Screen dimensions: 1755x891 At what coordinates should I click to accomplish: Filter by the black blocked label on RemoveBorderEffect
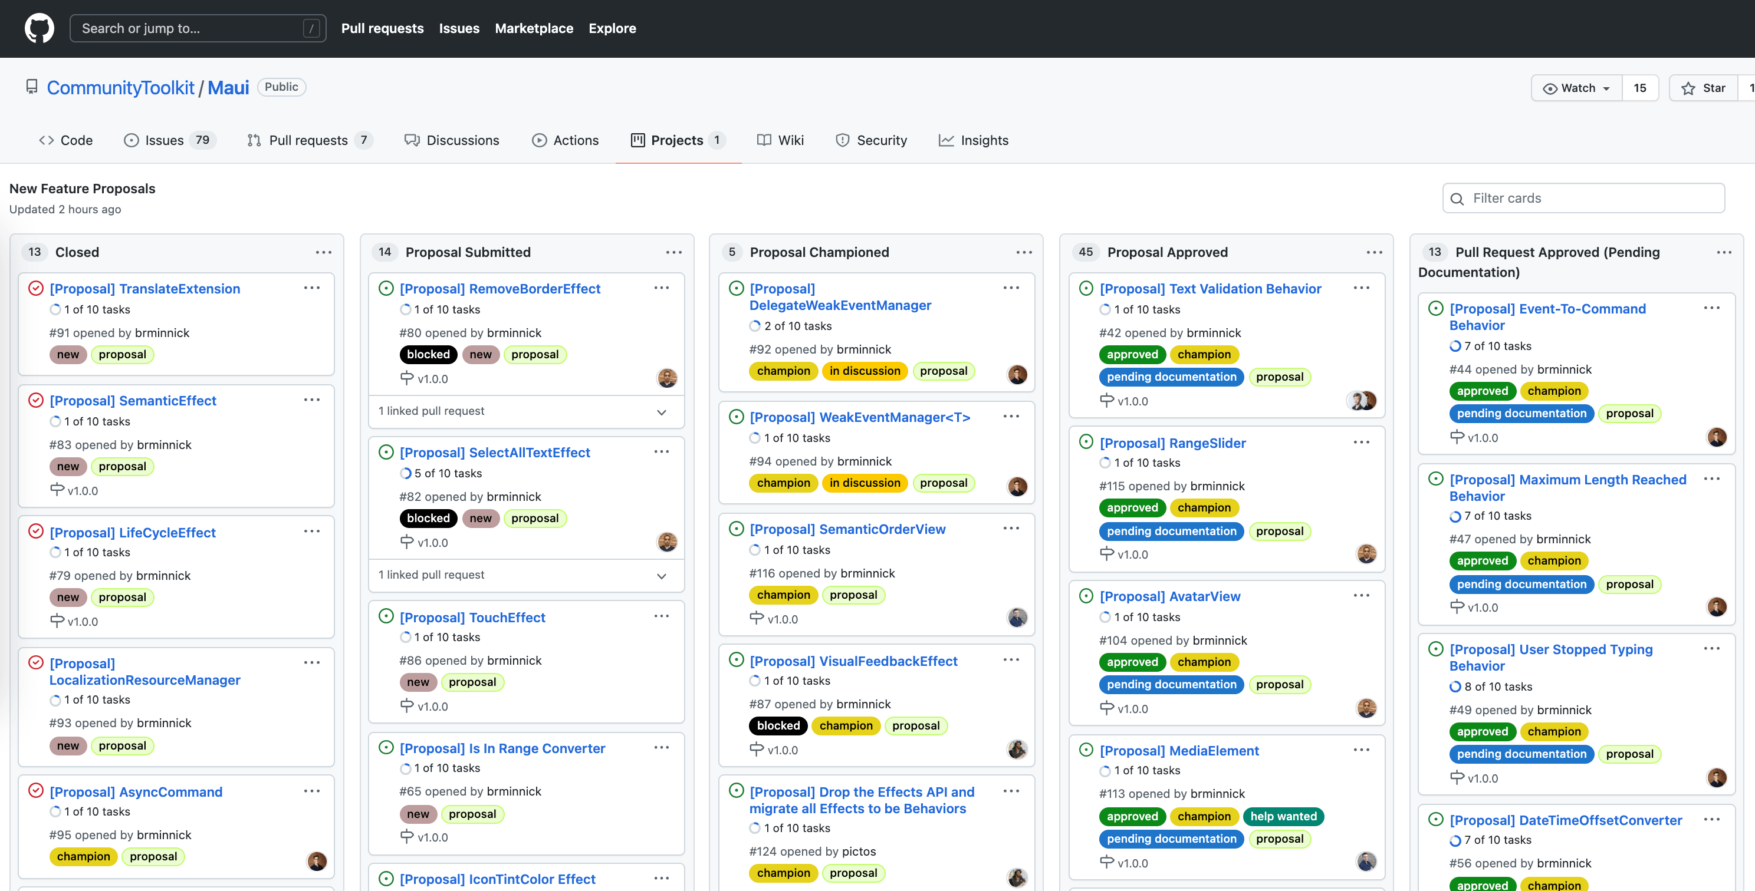pyautogui.click(x=428, y=355)
